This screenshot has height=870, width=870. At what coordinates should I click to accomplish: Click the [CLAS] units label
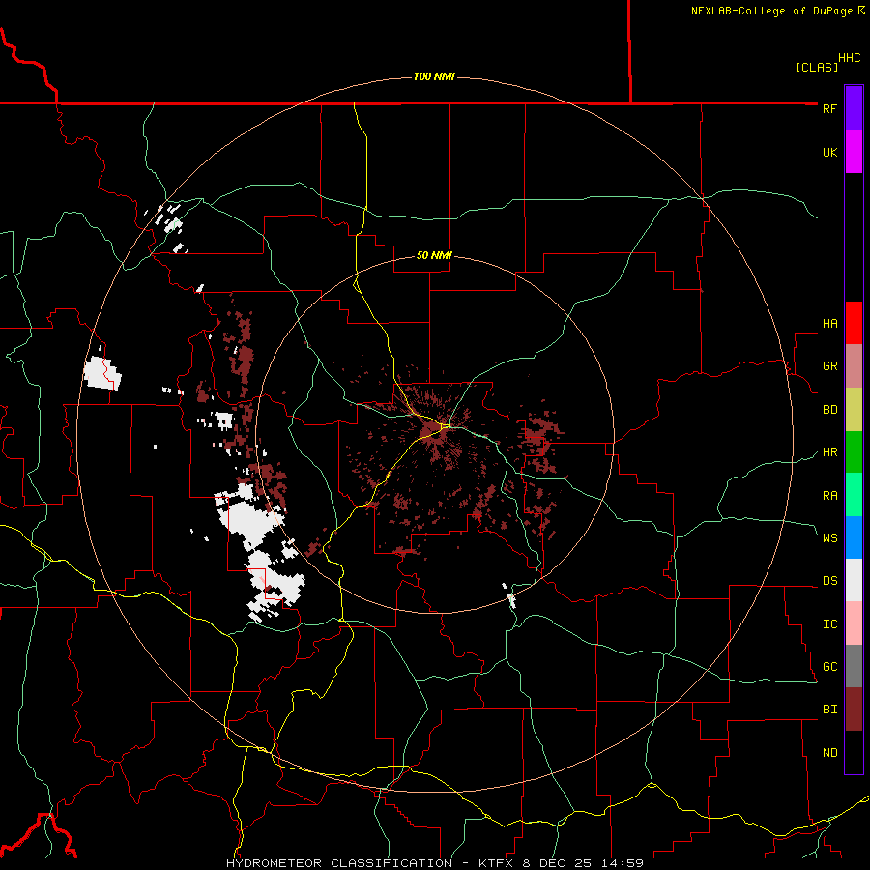pyautogui.click(x=817, y=67)
